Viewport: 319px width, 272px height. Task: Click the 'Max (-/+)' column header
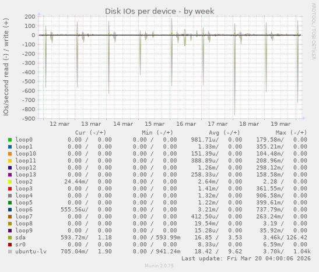coord(291,133)
